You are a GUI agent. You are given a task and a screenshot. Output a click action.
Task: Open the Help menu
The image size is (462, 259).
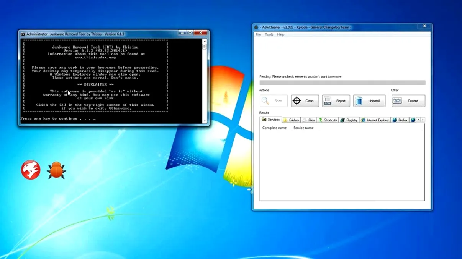[x=280, y=34]
